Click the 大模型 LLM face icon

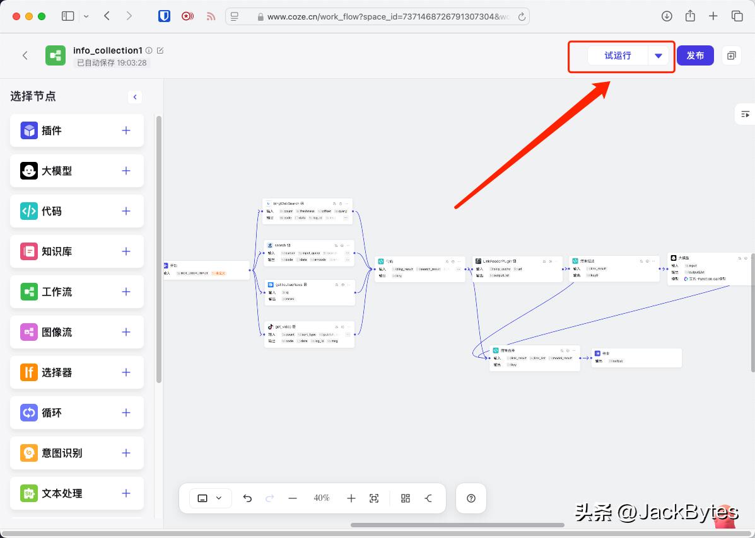[29, 171]
